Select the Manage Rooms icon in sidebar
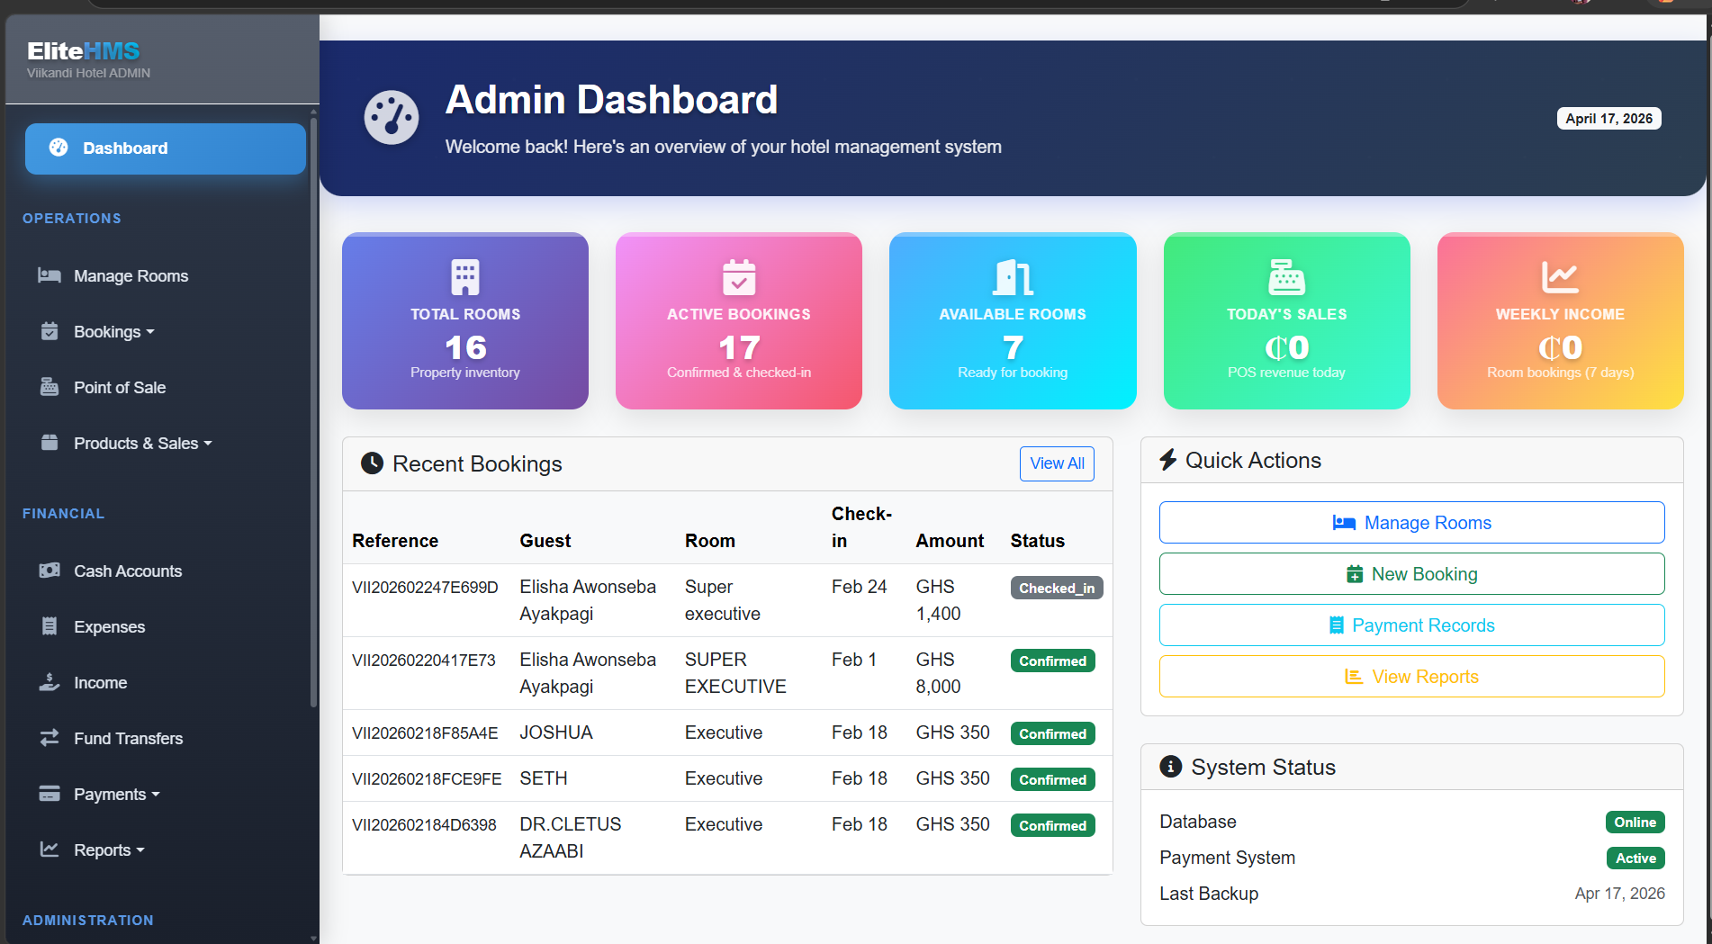 point(50,275)
